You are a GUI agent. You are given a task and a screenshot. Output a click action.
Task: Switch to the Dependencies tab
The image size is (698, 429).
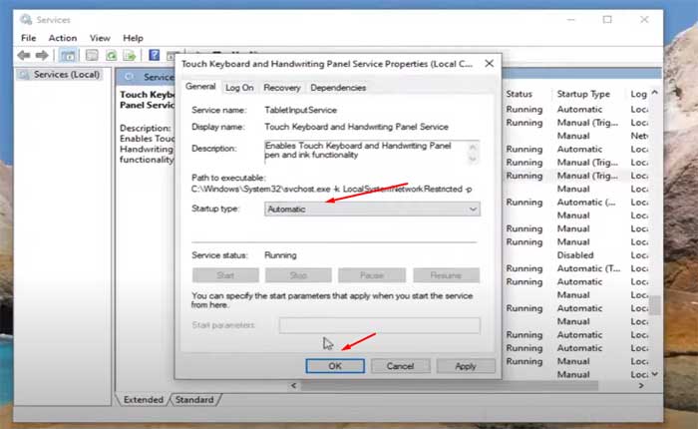click(x=337, y=88)
